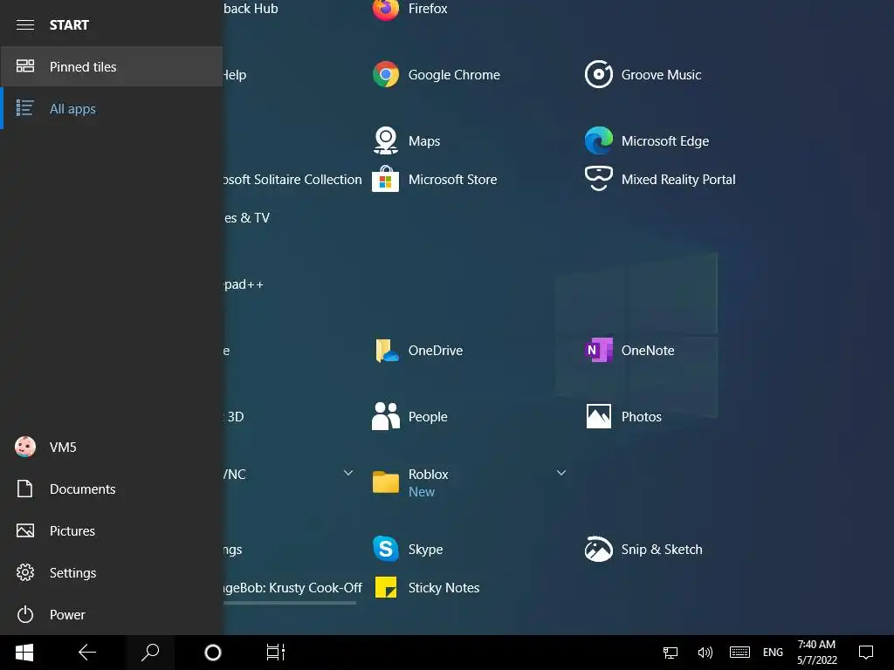Open Action Center notifications icon
Image resolution: width=894 pixels, height=670 pixels.
pyautogui.click(x=866, y=653)
